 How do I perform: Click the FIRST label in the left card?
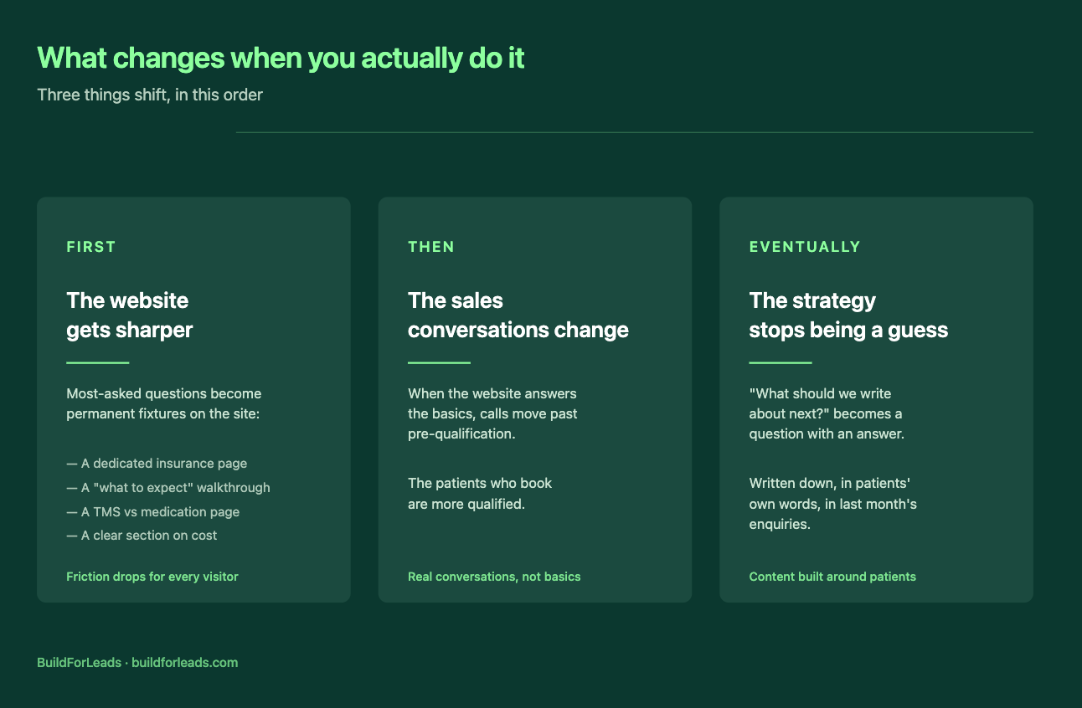[x=91, y=247]
